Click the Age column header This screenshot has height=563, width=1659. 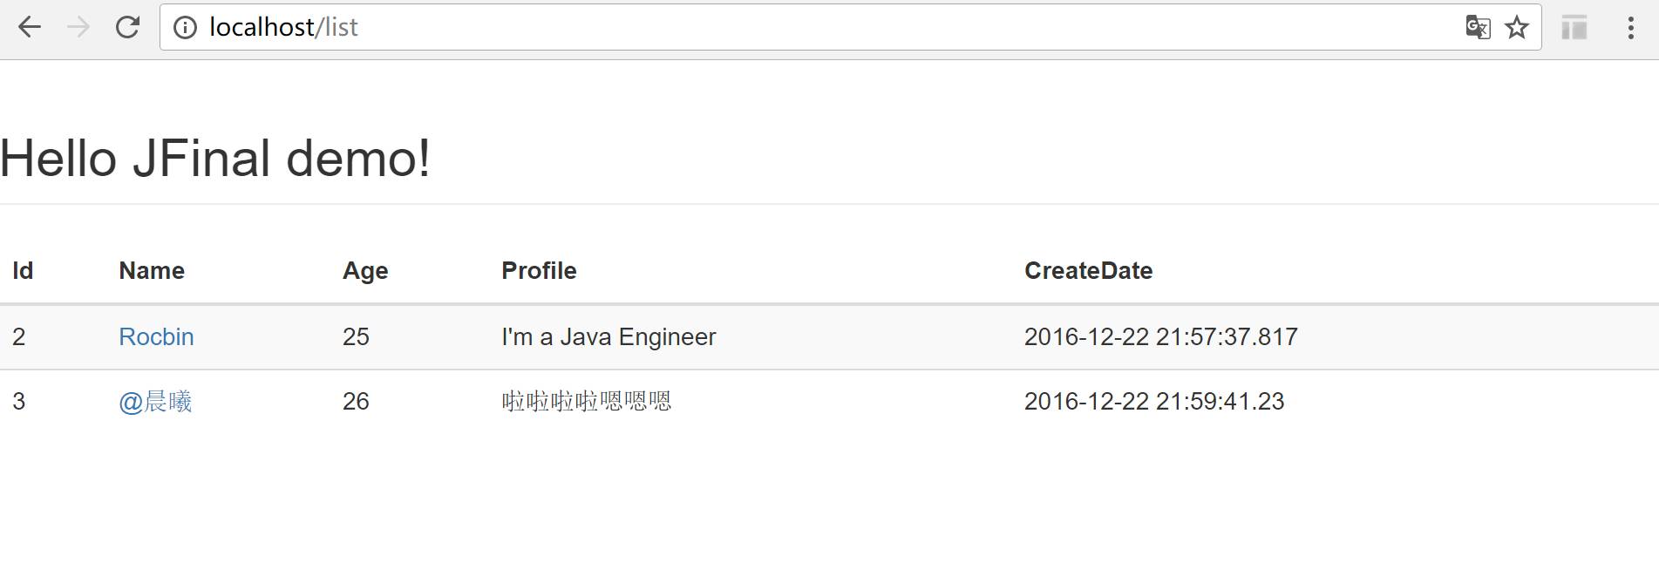click(365, 271)
